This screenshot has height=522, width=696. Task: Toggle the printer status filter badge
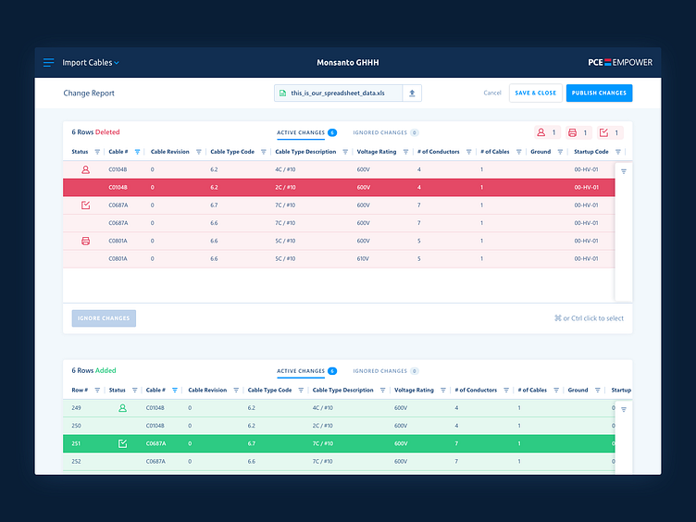[578, 132]
